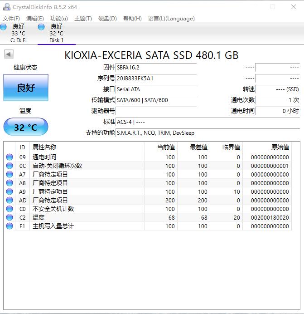Open the 功能(u) menu
304x314 pixels.
coord(59,19)
